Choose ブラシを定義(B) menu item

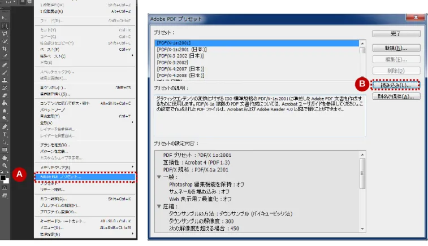point(85,145)
